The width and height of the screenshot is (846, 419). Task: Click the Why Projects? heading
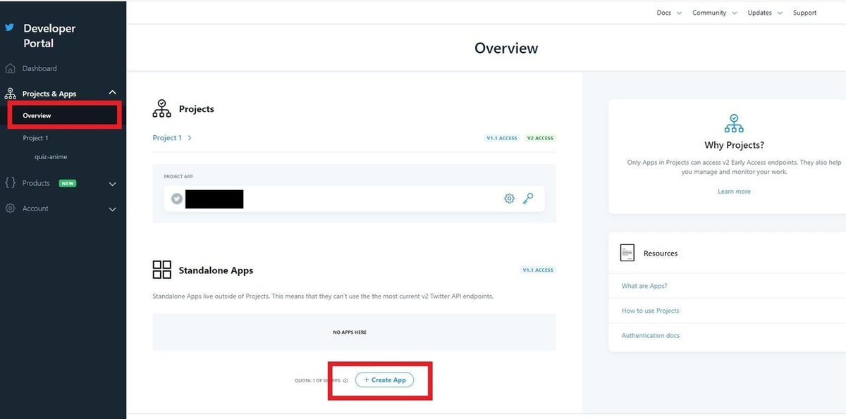[734, 145]
